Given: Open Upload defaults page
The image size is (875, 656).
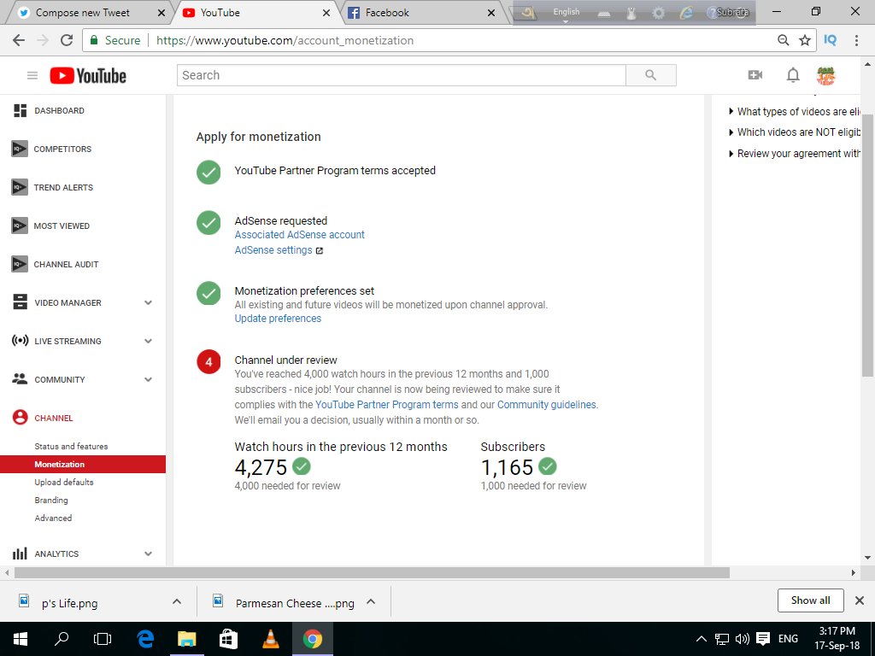Looking at the screenshot, I should point(64,482).
